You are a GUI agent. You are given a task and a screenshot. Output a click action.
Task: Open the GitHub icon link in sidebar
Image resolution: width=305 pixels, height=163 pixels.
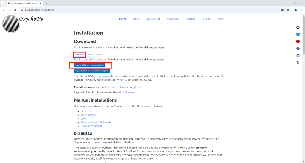coord(298,27)
